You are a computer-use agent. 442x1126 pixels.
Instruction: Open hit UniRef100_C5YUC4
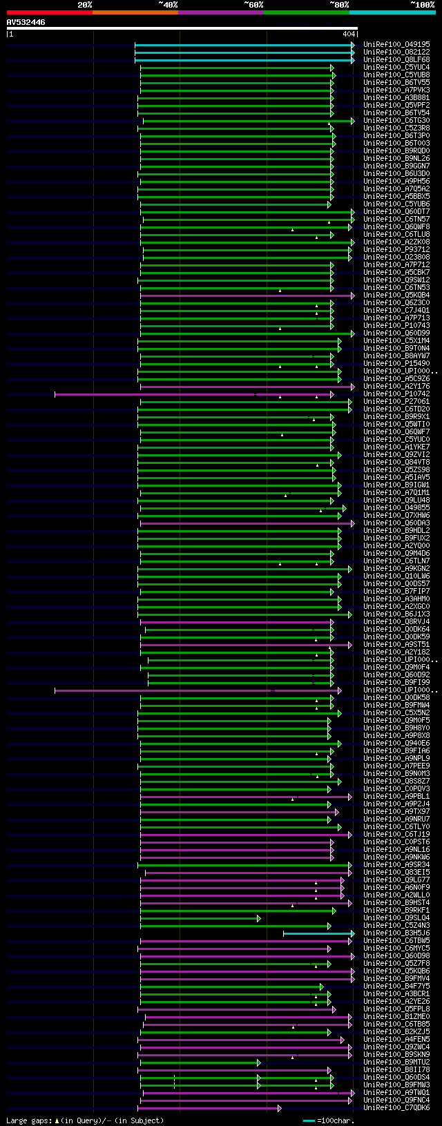[x=396, y=68]
